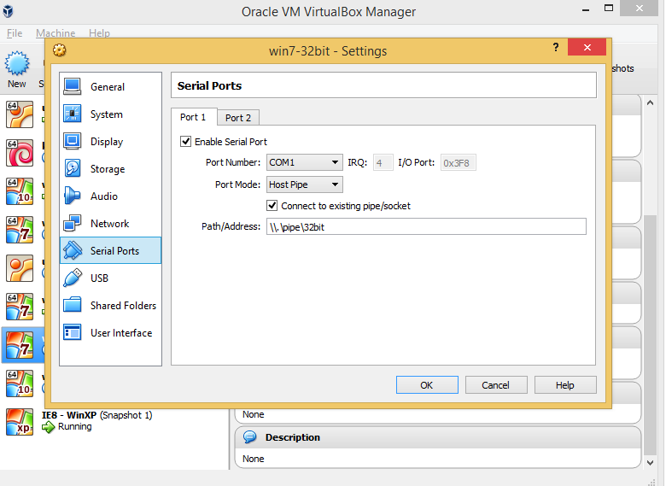
Task: Click the VirtualBox cube icon in title bar
Action: point(8,11)
